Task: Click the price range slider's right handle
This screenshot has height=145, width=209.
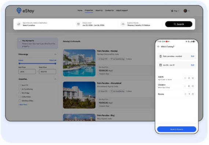Action: (x=55, y=64)
